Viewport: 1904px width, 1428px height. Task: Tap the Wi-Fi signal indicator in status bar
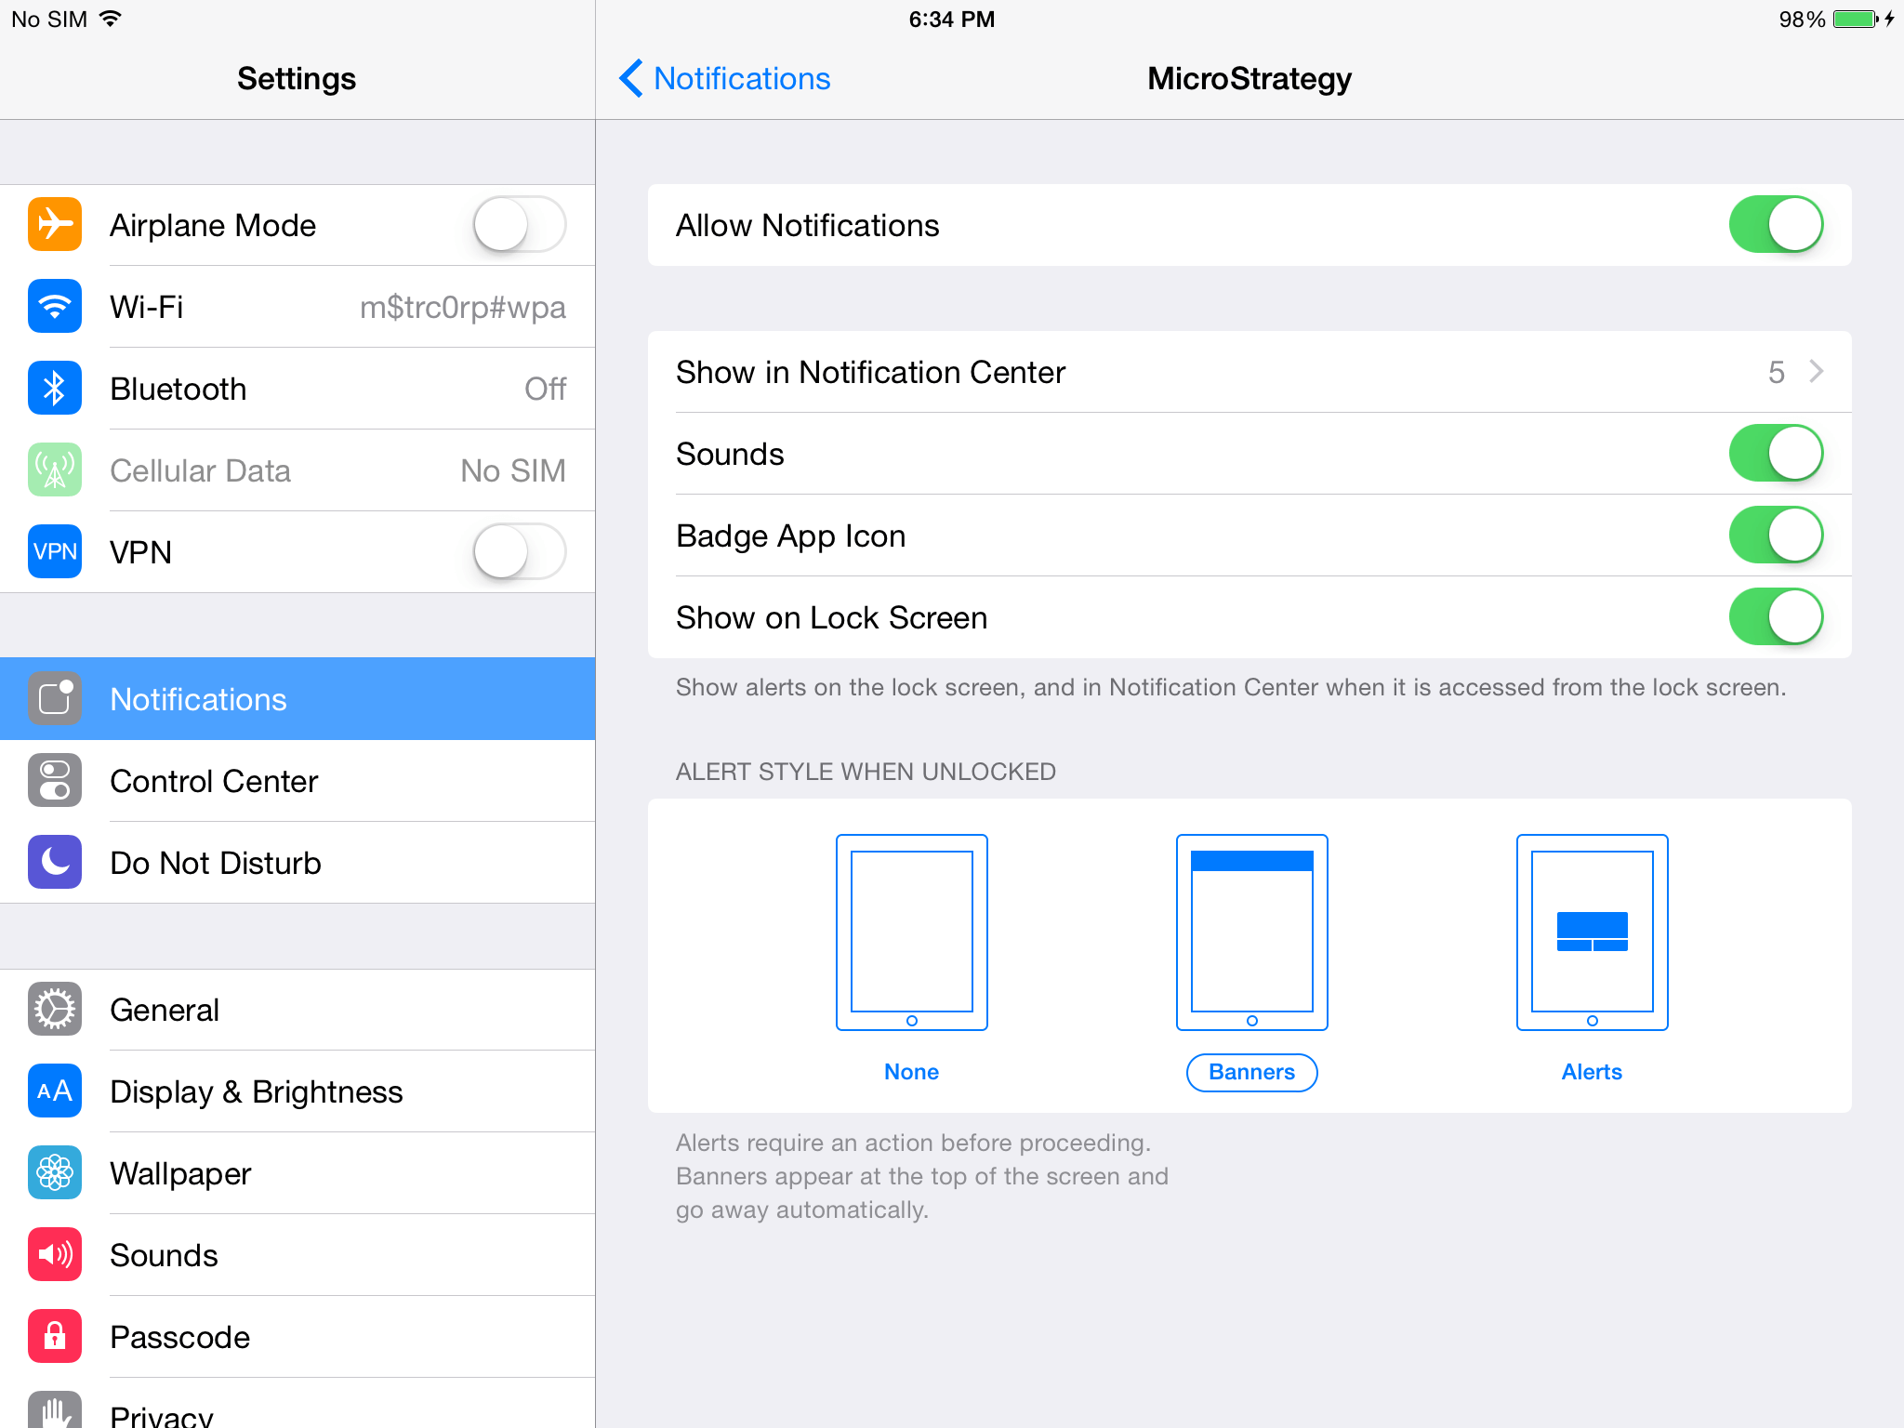[x=110, y=19]
